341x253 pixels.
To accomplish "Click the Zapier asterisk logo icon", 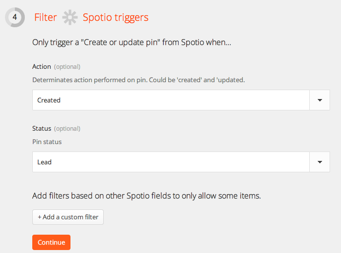I will (x=70, y=17).
